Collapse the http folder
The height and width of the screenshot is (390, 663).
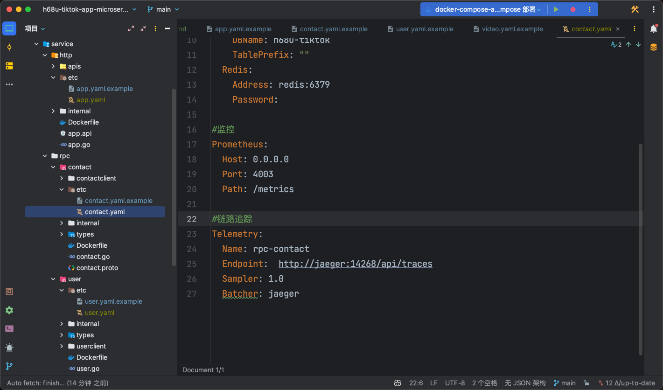click(45, 55)
